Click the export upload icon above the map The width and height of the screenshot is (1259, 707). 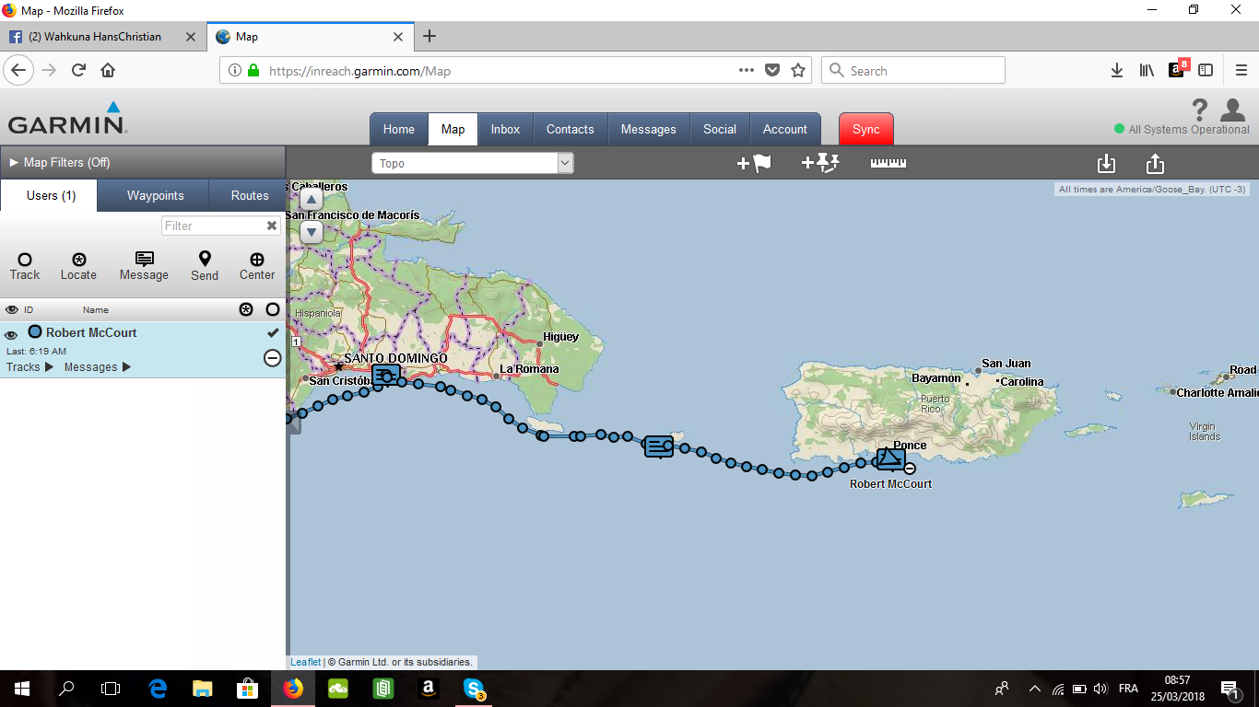[1155, 162]
